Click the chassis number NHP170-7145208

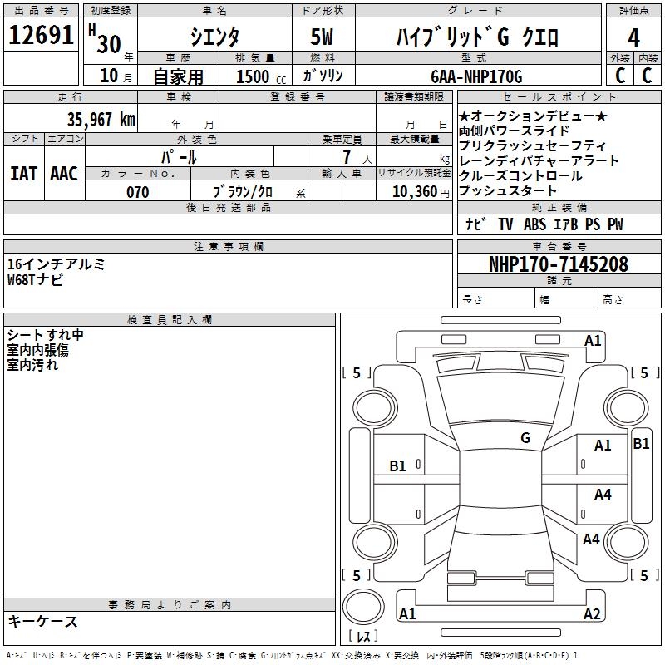pos(559,264)
